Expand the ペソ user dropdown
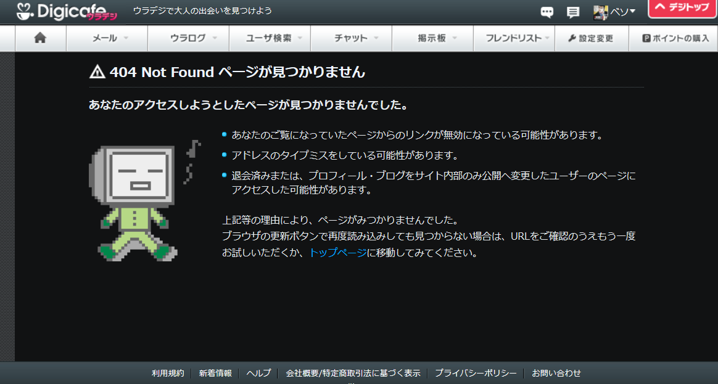Viewport: 718px width, 384px height. pos(623,12)
